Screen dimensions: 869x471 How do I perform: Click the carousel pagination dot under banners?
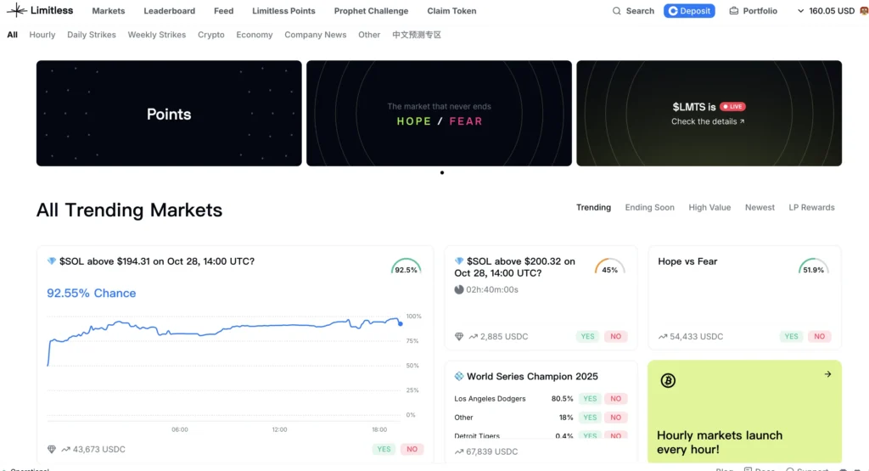(x=441, y=172)
